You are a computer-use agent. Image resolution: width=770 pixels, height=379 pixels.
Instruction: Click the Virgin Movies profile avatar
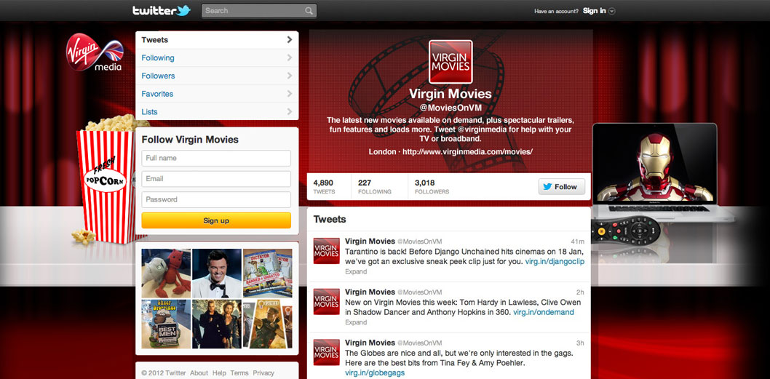click(x=451, y=62)
